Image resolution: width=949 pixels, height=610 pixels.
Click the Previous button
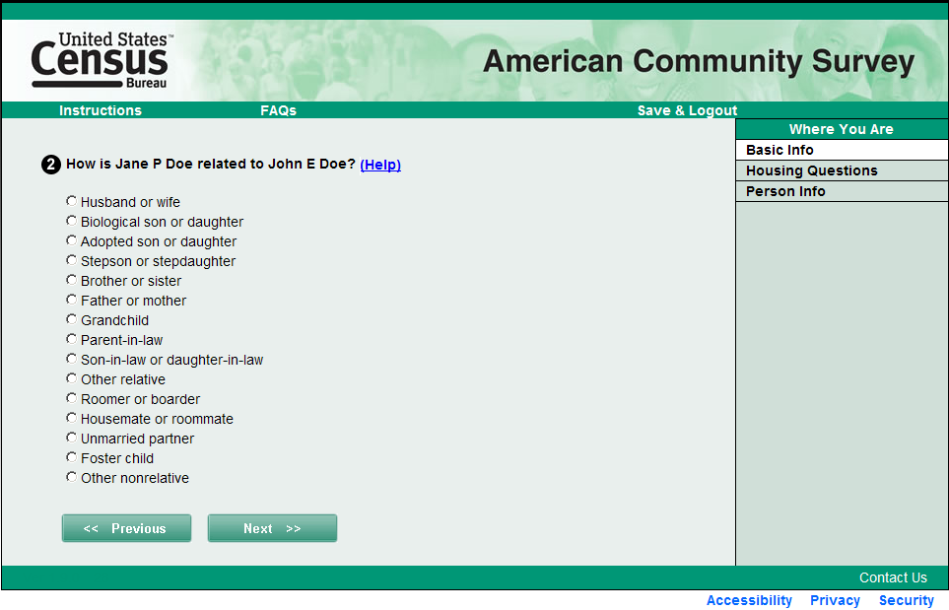(x=126, y=528)
